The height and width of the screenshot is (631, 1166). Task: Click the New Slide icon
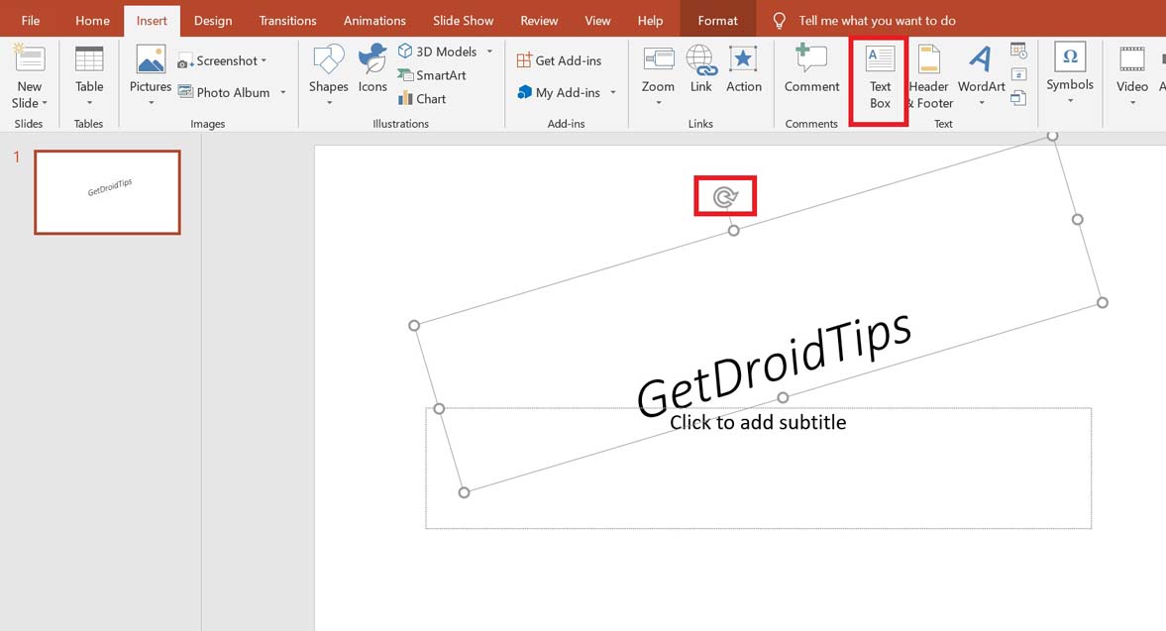30,58
